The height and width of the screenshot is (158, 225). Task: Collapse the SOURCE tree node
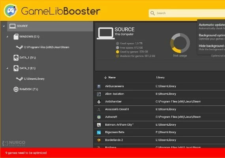coord(4,26)
